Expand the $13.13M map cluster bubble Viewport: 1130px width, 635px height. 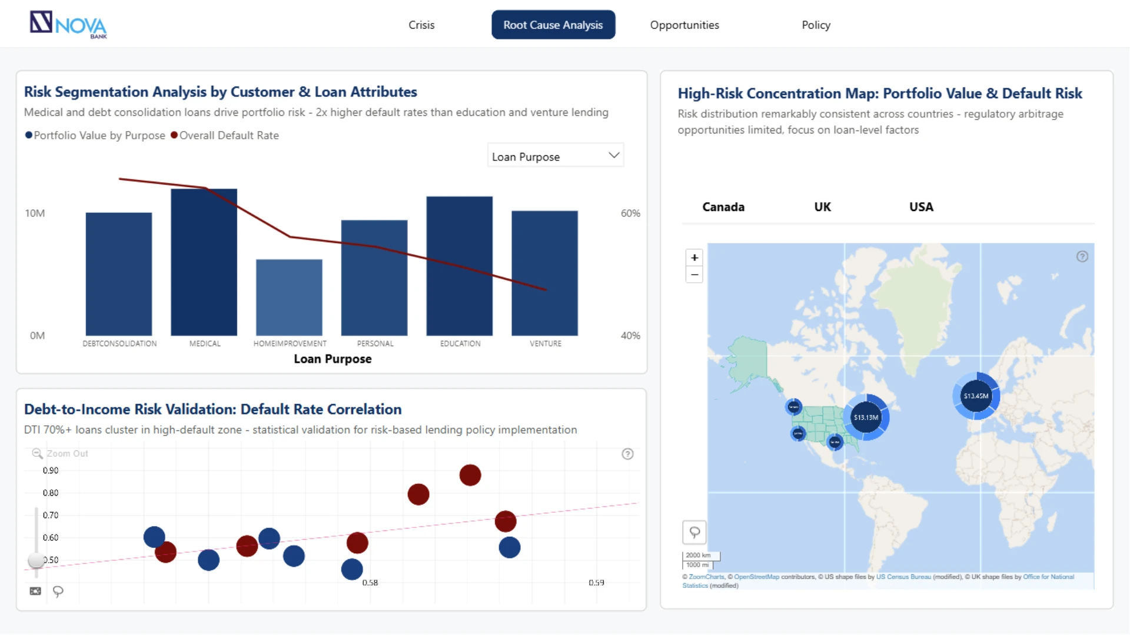(x=866, y=417)
